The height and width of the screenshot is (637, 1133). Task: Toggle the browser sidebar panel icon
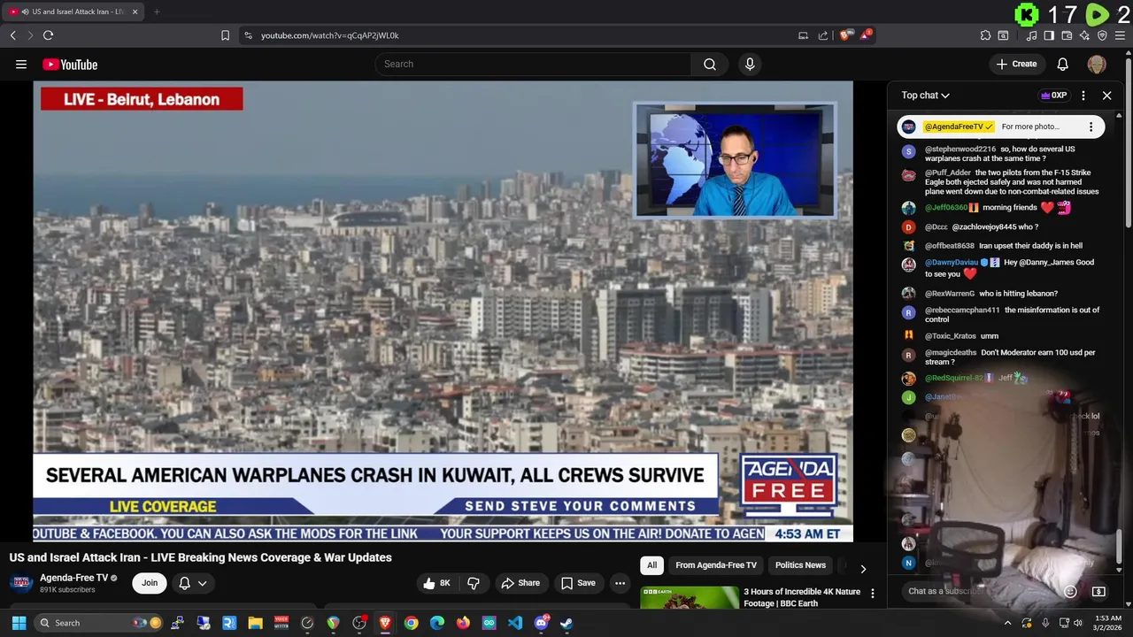coord(1049,35)
